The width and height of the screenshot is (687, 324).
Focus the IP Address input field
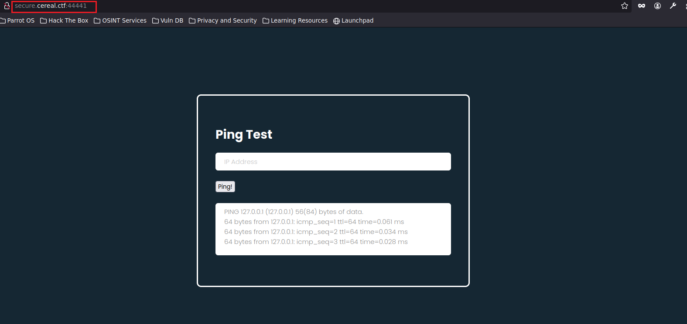coord(333,162)
